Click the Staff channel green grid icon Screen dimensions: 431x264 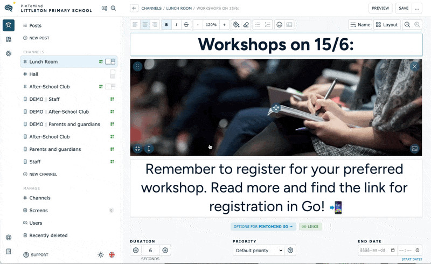click(112, 162)
